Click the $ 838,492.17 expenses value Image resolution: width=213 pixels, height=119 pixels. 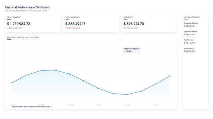(75, 24)
